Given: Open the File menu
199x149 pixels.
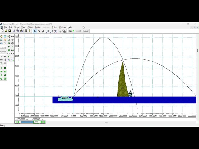Looking at the screenshot, I should point(6,27).
